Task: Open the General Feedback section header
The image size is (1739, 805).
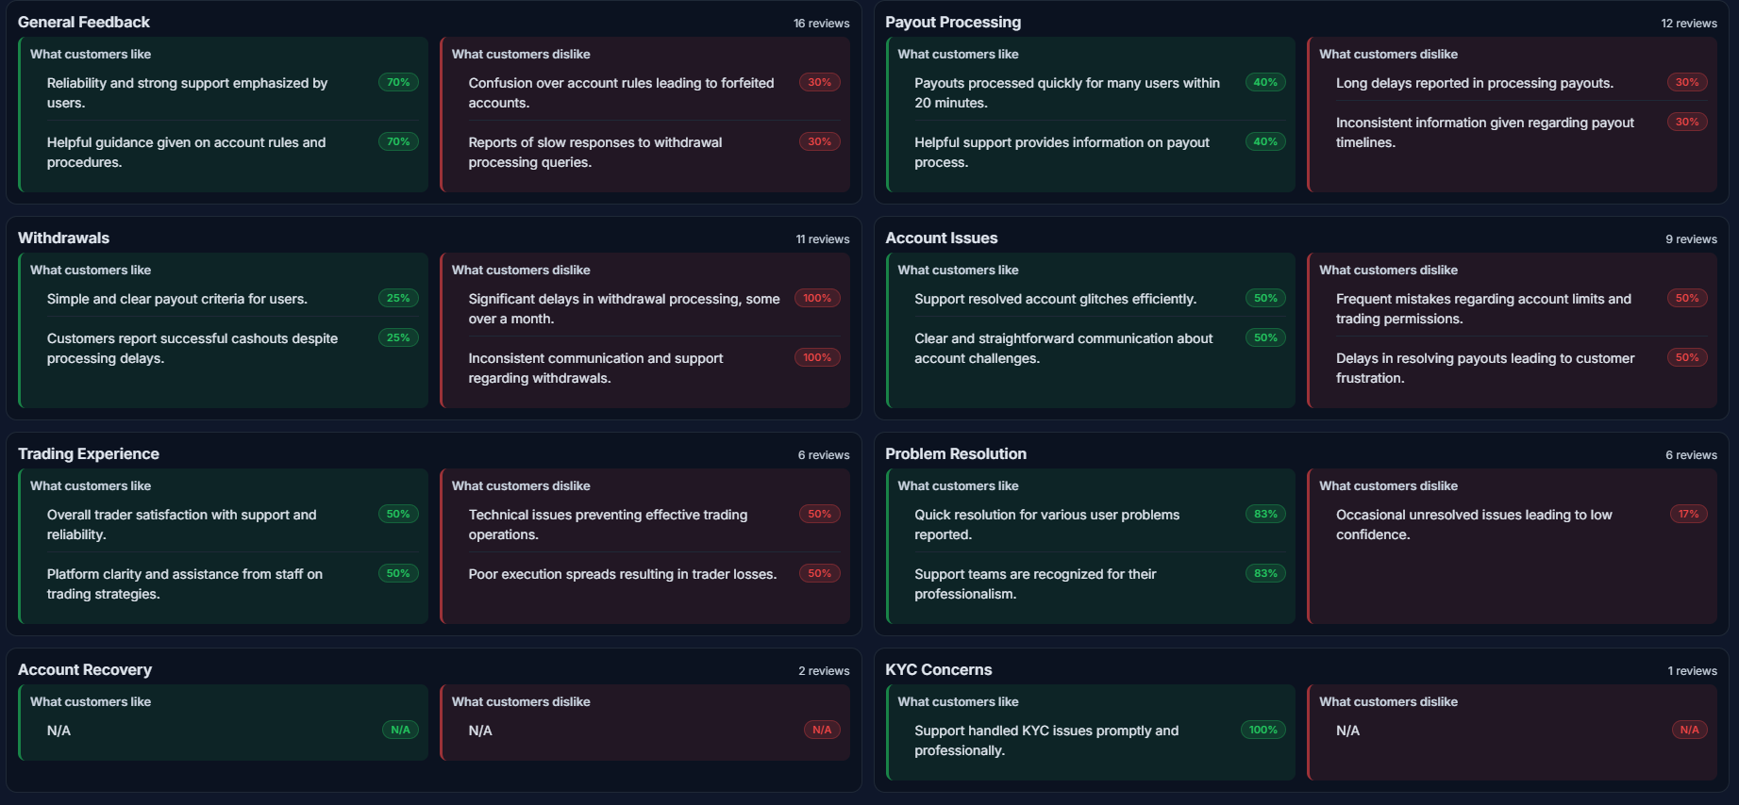Action: (x=82, y=21)
